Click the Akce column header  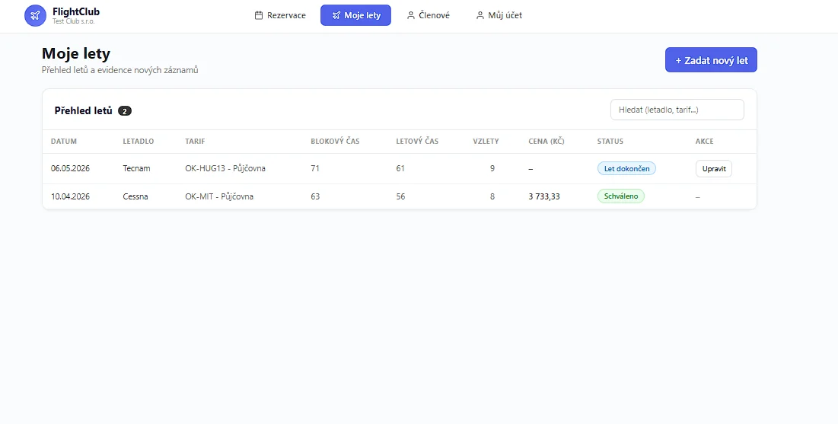pos(704,142)
